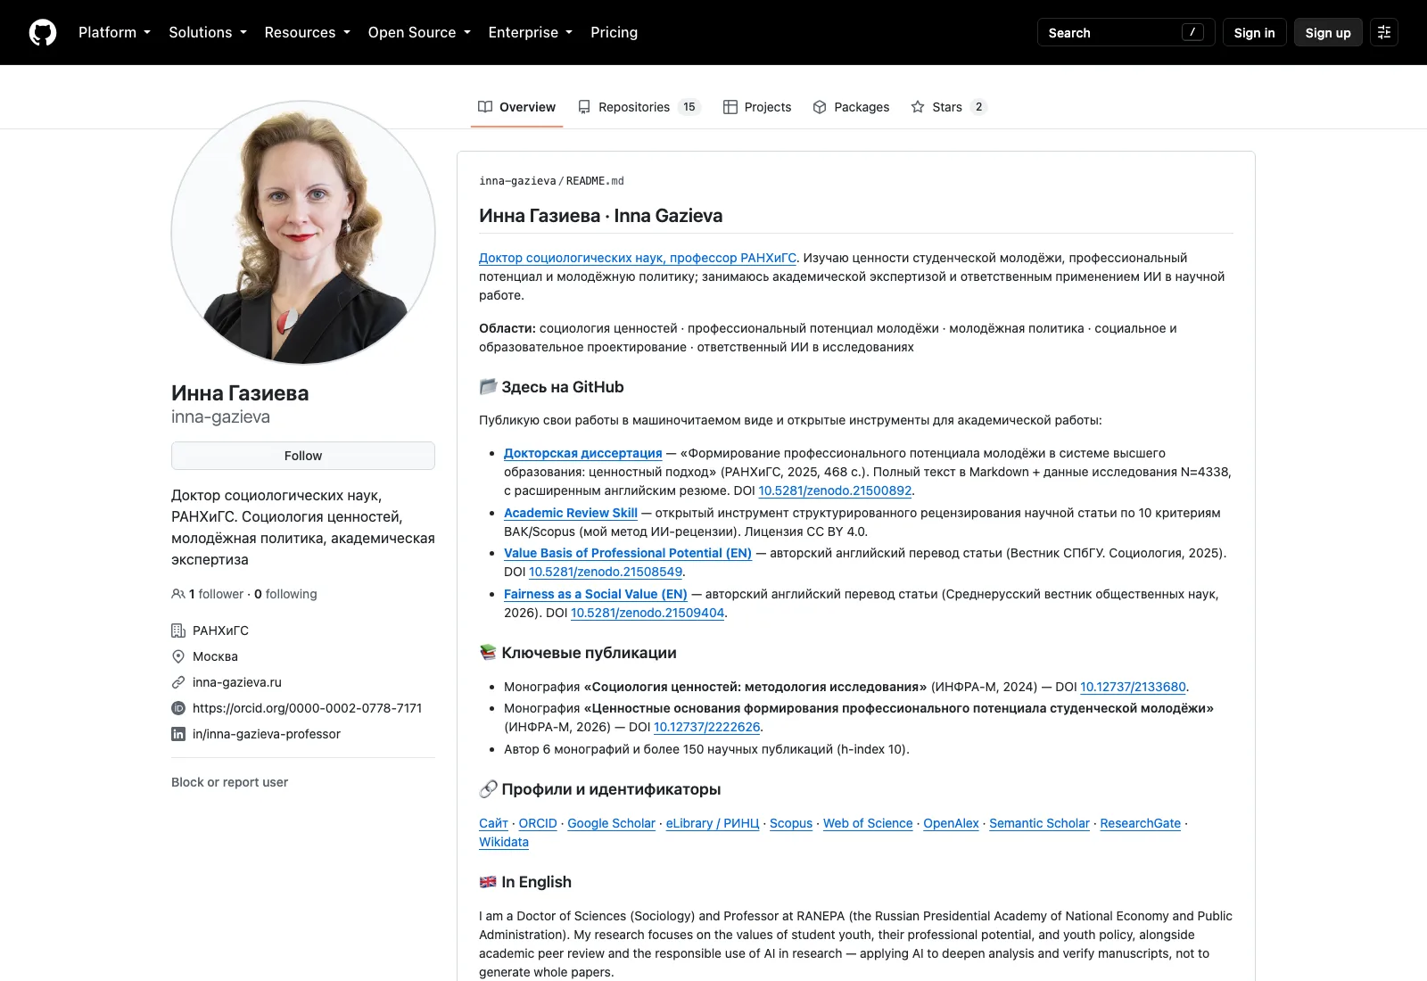Image resolution: width=1427 pixels, height=981 pixels.
Task: Click the table icon on Projects tab
Action: coord(730,107)
